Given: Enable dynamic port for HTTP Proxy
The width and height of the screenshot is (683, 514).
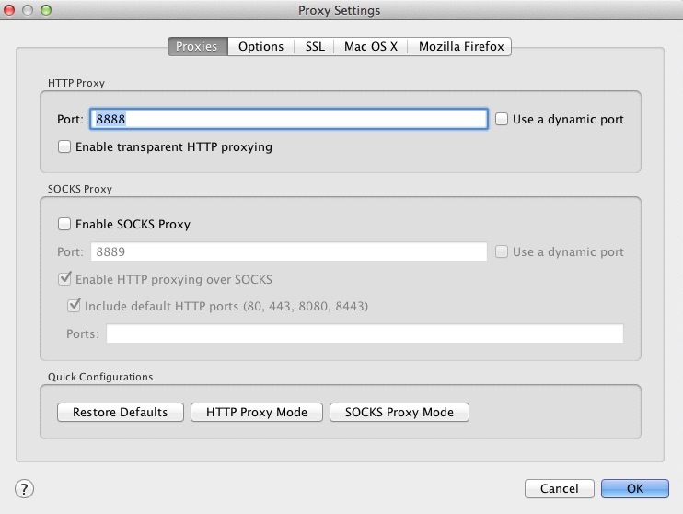Looking at the screenshot, I should 503,119.
